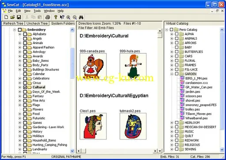The width and height of the screenshot is (226, 160).
Task: Zoom out with the minus magnifier icon
Action: pos(75,17)
